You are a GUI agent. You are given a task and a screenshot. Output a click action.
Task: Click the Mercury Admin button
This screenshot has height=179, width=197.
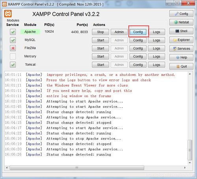click(119, 57)
